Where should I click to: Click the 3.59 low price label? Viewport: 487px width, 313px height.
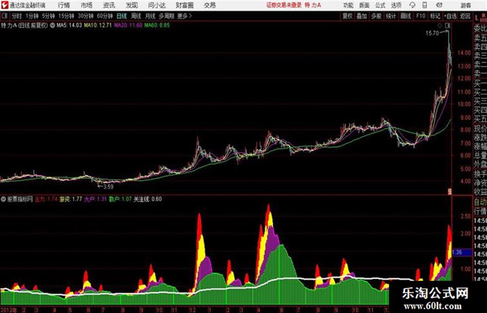pos(108,187)
